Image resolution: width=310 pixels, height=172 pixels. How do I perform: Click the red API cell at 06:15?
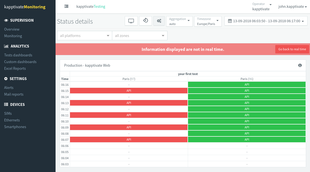pos(129,91)
